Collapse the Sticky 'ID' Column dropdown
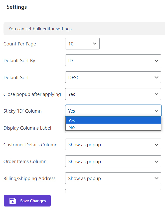 (x=113, y=111)
